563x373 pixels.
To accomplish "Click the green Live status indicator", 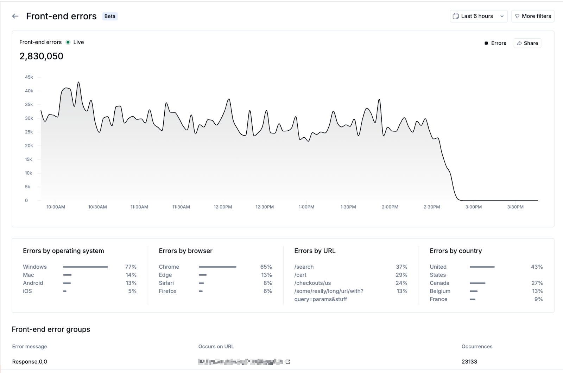I will pos(68,42).
